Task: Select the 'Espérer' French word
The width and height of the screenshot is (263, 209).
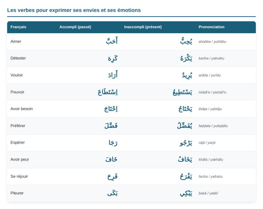Action: tap(18, 142)
